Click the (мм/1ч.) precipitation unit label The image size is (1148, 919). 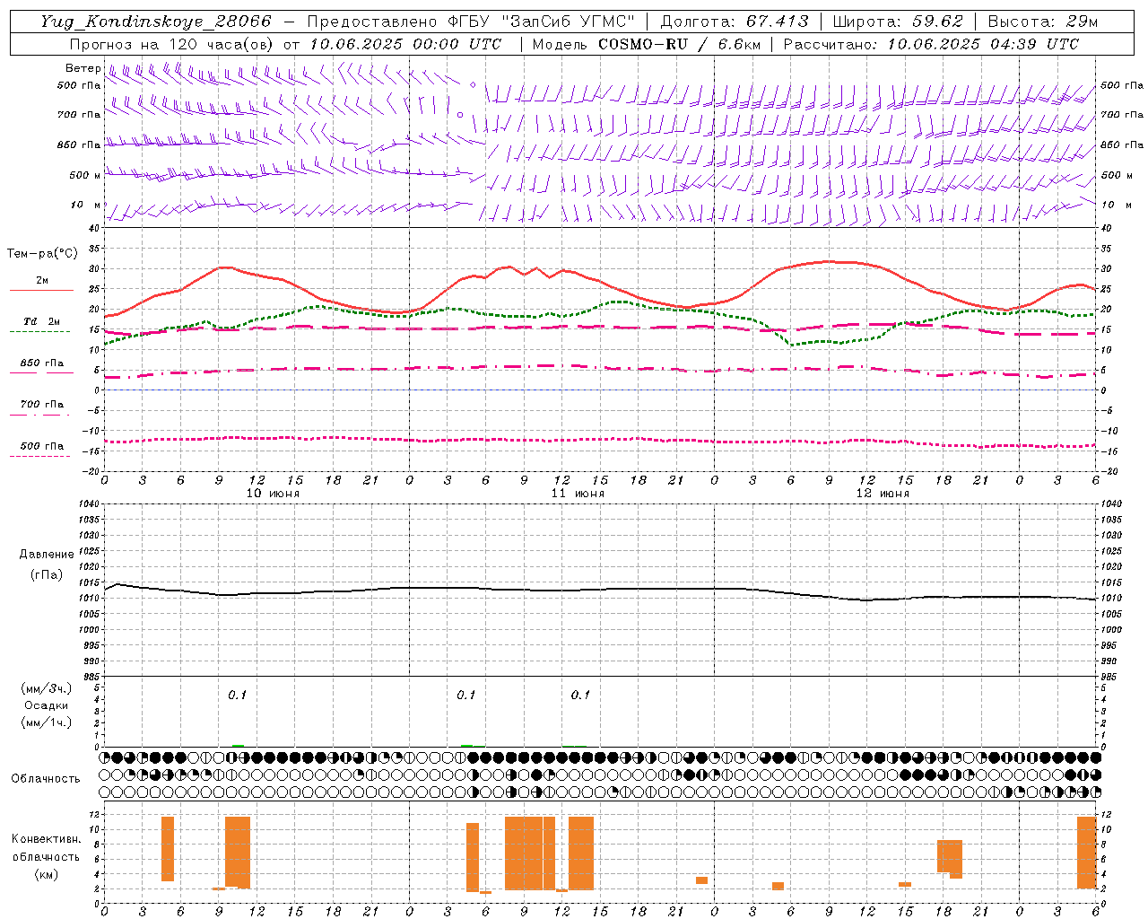[x=47, y=722]
